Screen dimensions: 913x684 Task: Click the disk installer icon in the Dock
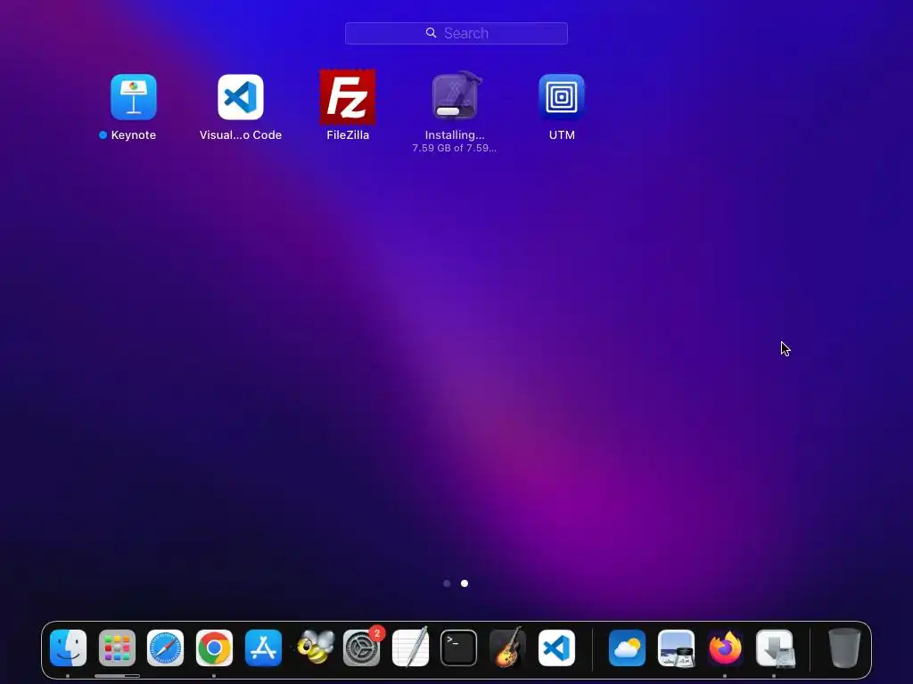point(775,648)
